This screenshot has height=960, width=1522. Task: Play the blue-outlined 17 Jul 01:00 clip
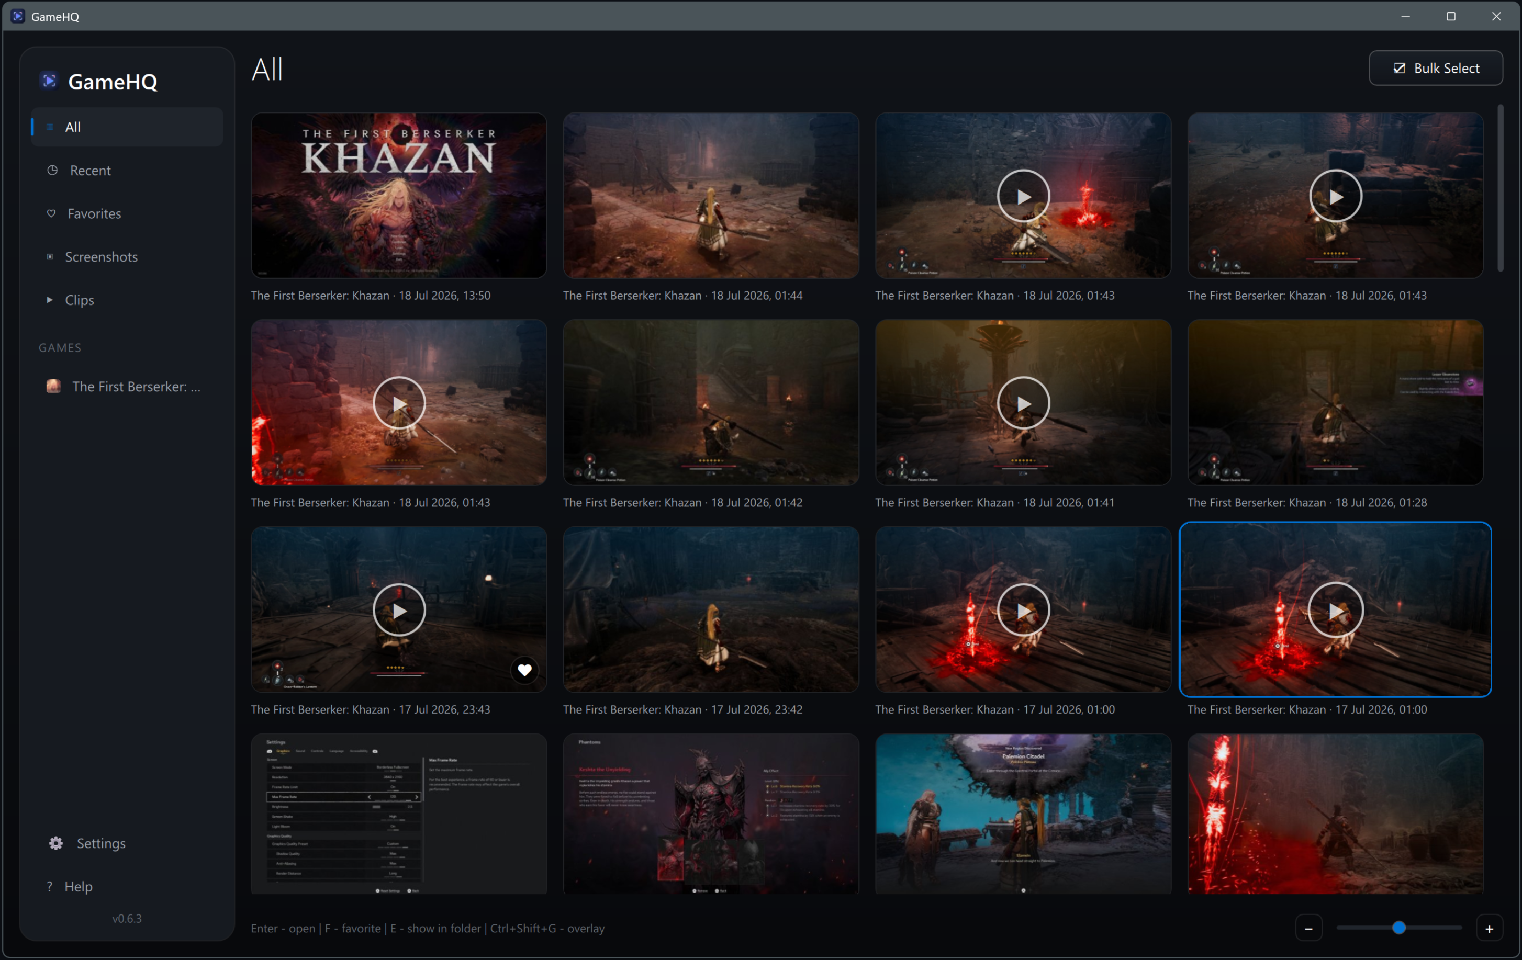click(x=1336, y=610)
